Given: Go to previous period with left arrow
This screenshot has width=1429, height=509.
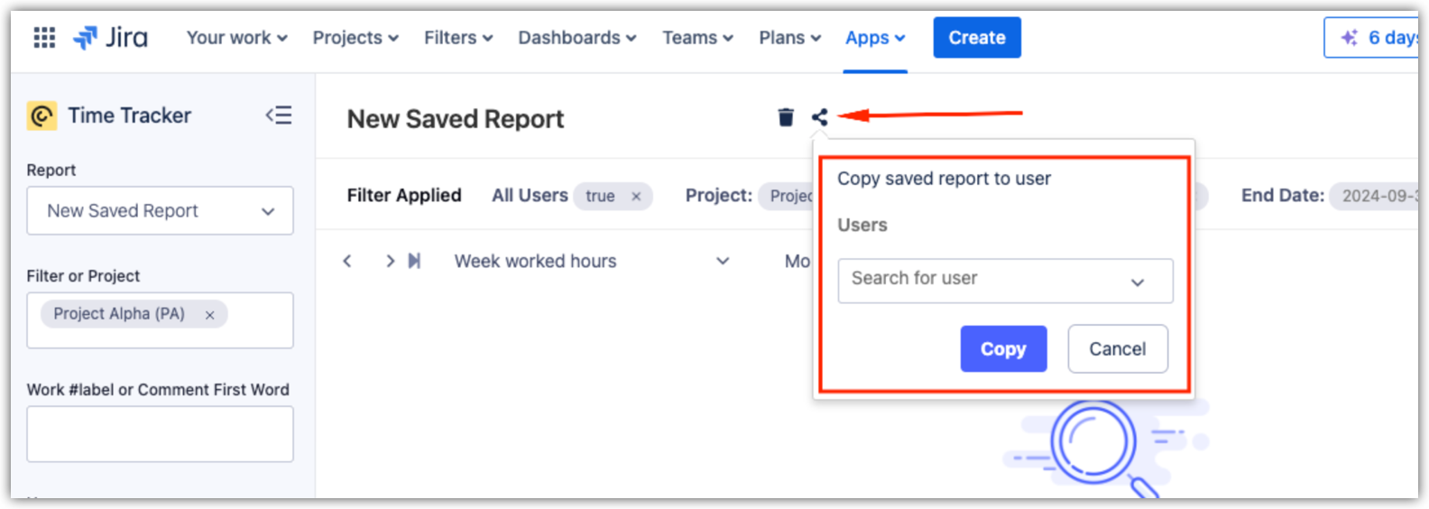Looking at the screenshot, I should pos(347,261).
